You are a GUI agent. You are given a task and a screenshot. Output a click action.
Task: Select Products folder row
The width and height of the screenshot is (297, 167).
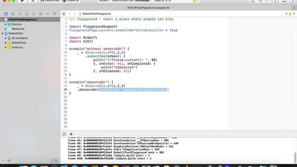[x=30, y=47]
